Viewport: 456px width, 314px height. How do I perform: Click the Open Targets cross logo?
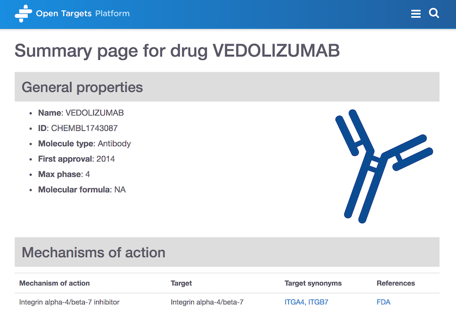[23, 14]
